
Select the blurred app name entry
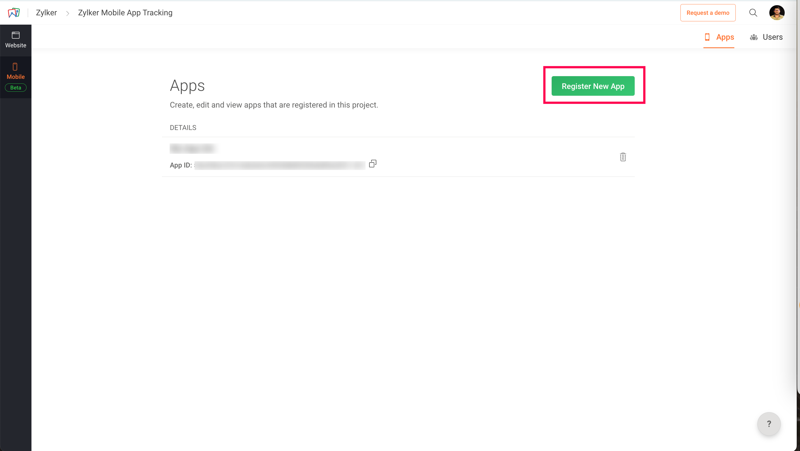point(193,149)
